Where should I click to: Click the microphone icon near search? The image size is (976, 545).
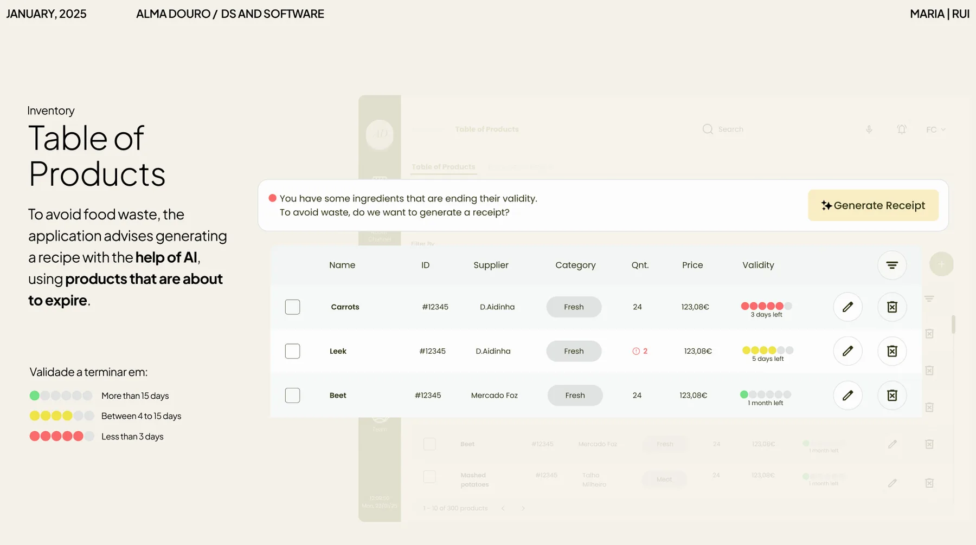click(869, 129)
